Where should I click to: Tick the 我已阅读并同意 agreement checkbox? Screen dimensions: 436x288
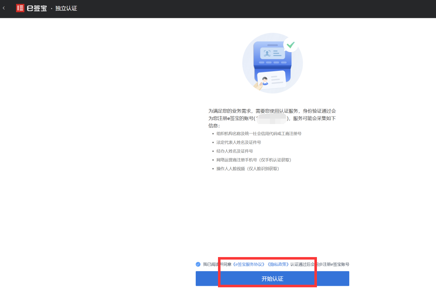[x=198, y=264]
